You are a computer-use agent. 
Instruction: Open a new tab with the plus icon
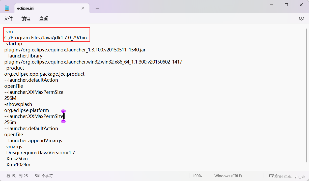(97, 8)
